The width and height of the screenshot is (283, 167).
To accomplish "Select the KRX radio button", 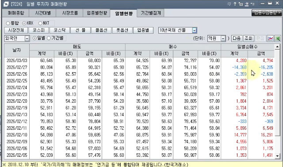I will click(x=24, y=23).
